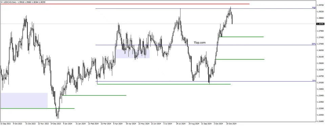Click the 1.39250 price axis label

click(x=321, y=11)
